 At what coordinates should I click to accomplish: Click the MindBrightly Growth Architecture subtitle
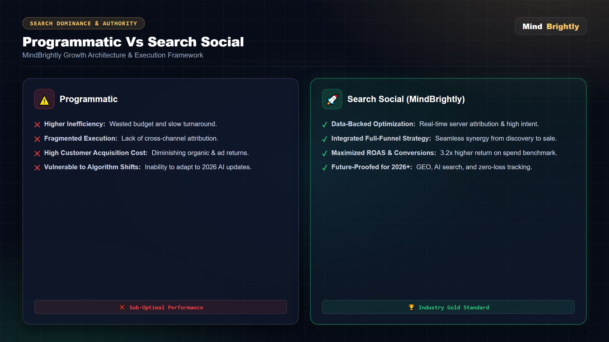click(x=113, y=55)
